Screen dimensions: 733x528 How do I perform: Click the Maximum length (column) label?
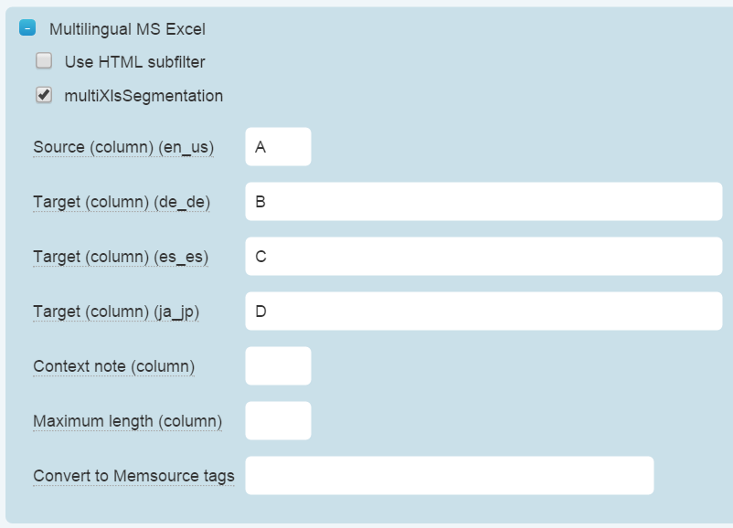tap(128, 421)
